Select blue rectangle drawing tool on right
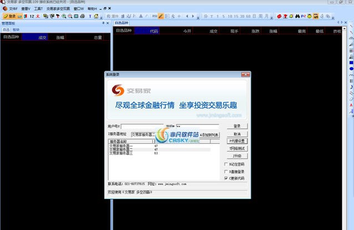Screen dimensions: 354x230 (x=351, y=62)
